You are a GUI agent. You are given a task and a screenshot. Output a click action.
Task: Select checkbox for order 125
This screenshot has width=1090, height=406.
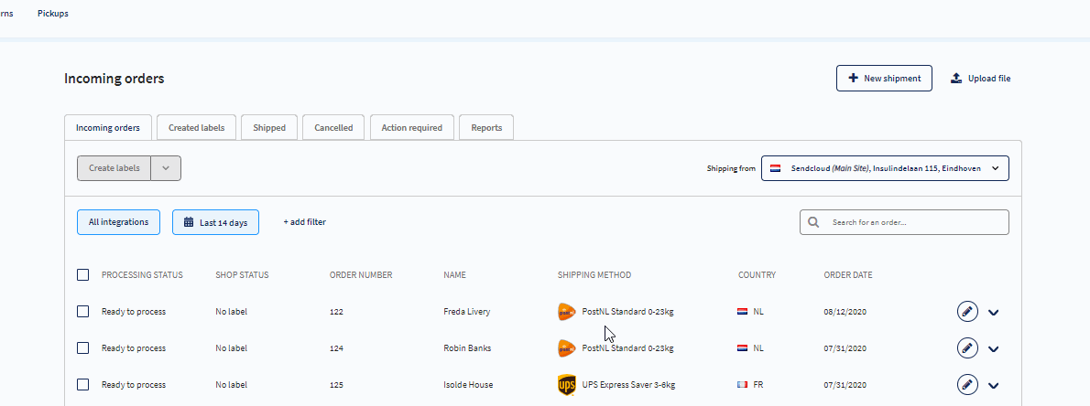pos(82,384)
